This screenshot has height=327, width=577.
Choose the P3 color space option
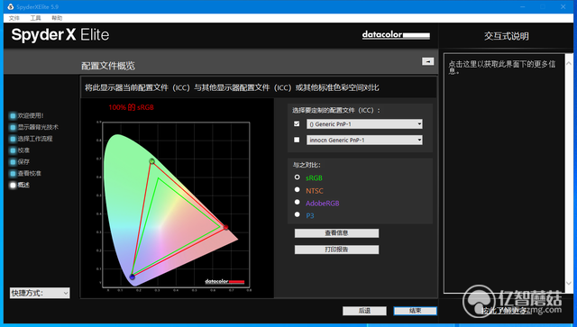298,214
